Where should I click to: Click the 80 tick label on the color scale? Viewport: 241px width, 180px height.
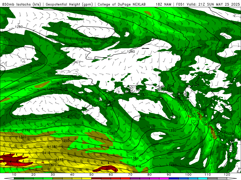pos(149,175)
